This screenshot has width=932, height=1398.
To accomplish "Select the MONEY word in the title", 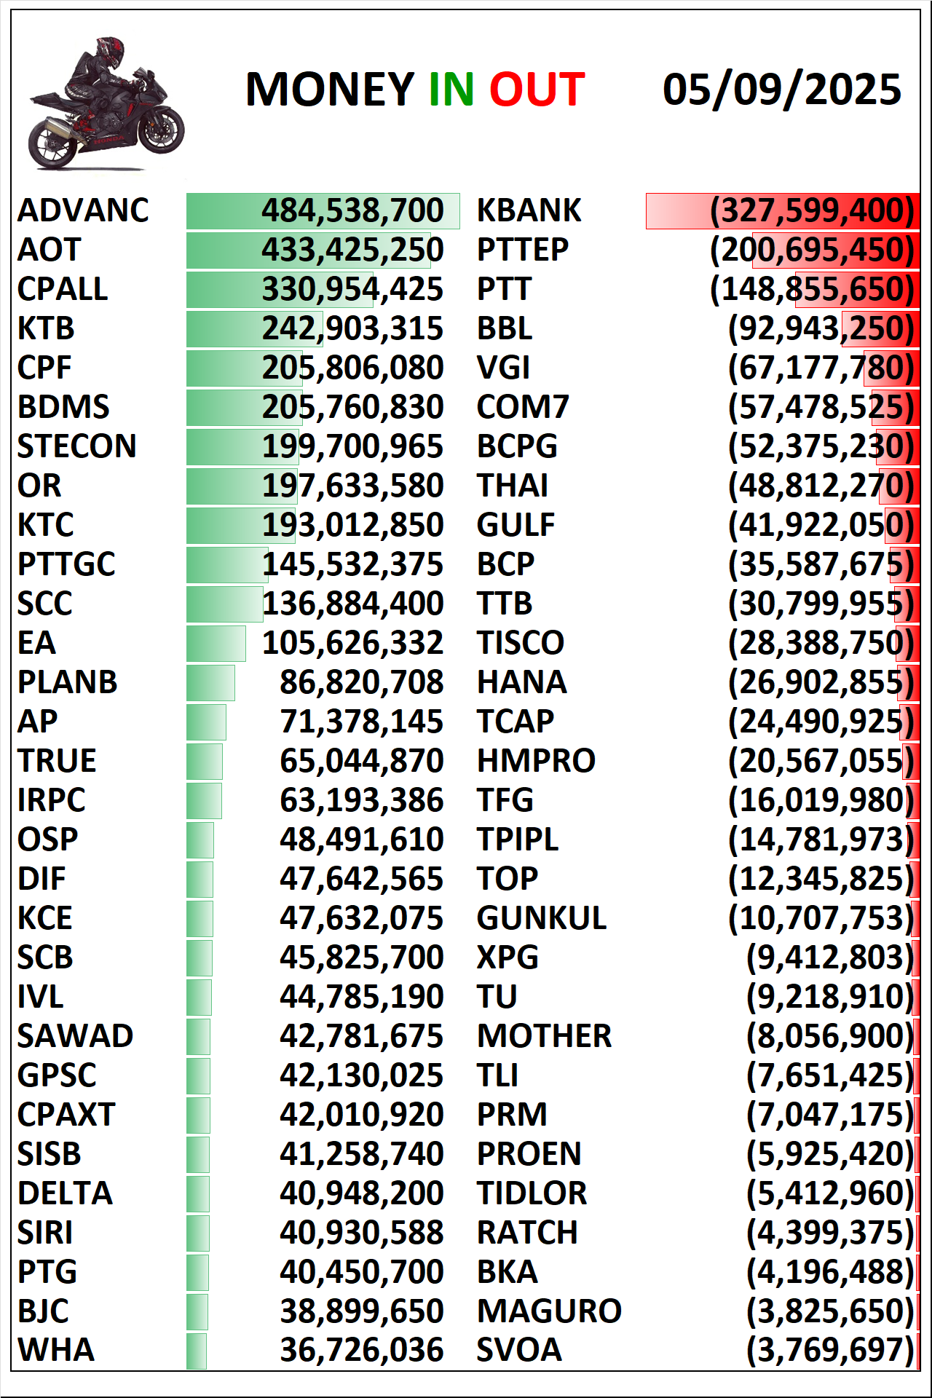I will [x=330, y=90].
